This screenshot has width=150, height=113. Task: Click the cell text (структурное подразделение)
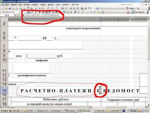tap(83, 28)
